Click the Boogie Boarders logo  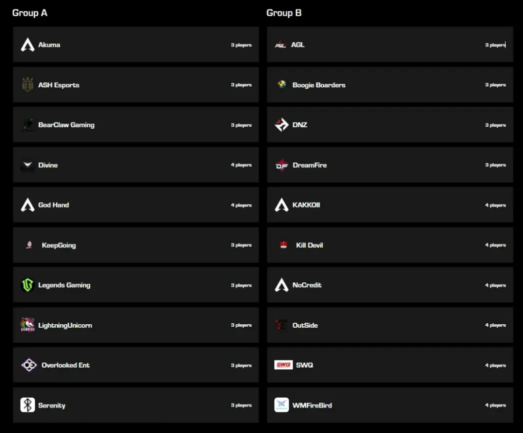tap(282, 84)
